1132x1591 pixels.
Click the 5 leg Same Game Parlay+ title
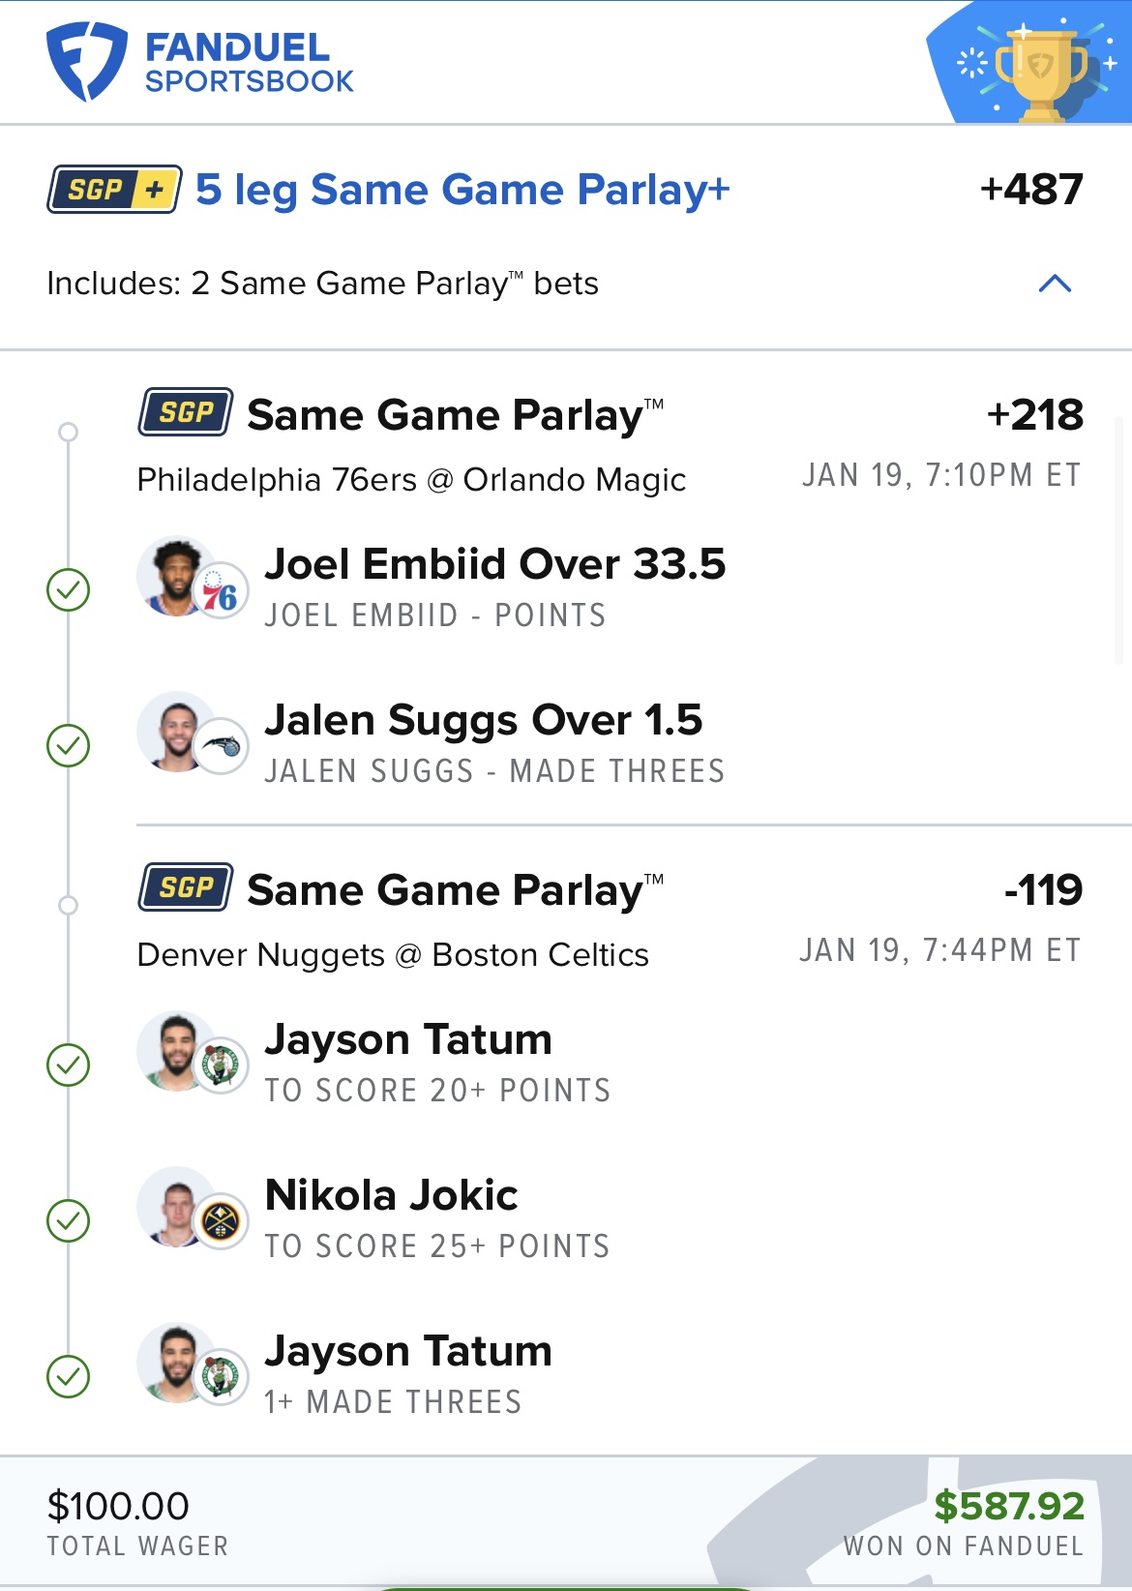point(462,190)
